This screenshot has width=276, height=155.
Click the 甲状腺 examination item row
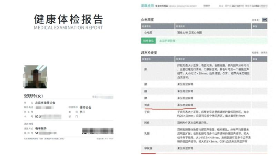[x=148, y=148]
